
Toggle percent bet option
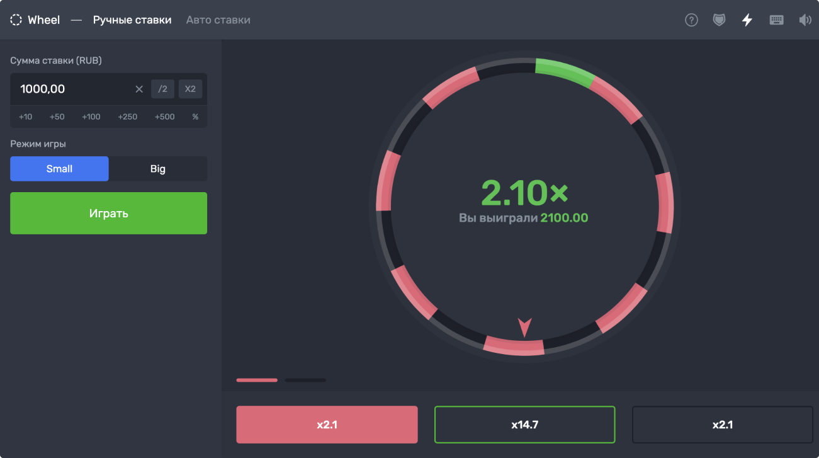click(x=195, y=117)
